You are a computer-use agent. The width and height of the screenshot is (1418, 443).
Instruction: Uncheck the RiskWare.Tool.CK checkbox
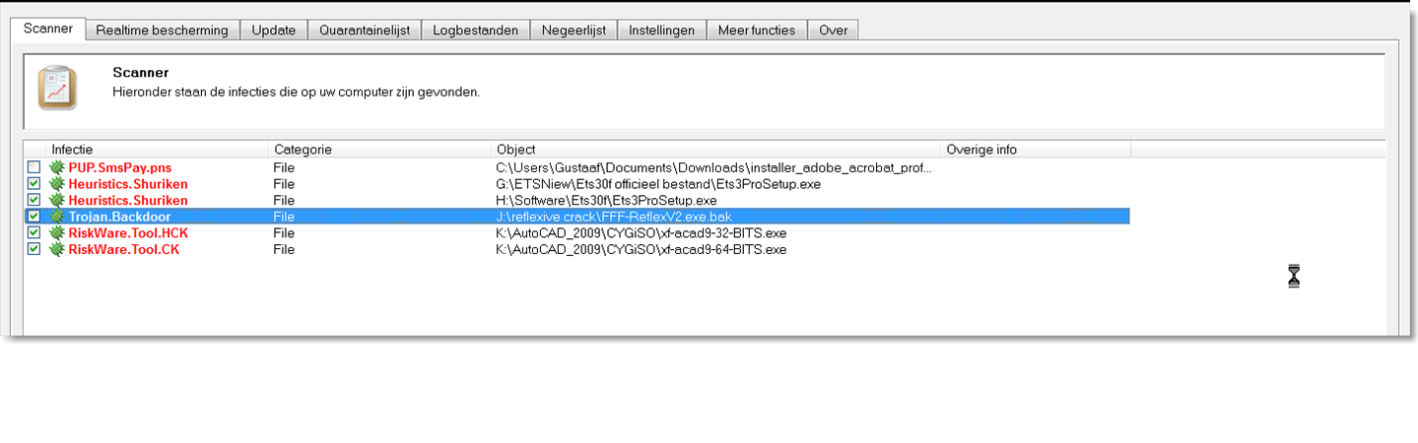[34, 249]
